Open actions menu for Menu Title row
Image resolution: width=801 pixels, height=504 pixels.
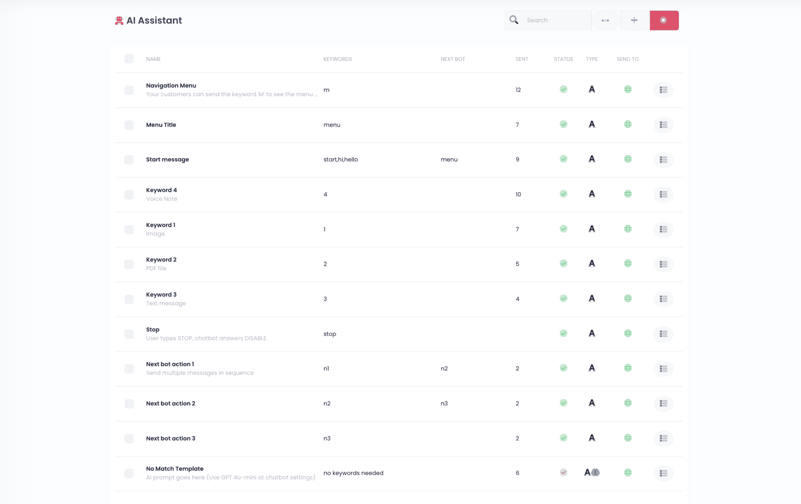click(663, 125)
